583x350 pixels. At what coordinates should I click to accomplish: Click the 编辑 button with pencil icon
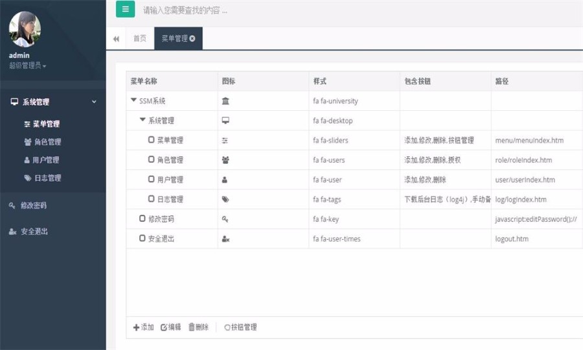(x=170, y=327)
